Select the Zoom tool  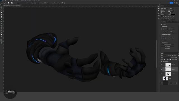pos(1,36)
